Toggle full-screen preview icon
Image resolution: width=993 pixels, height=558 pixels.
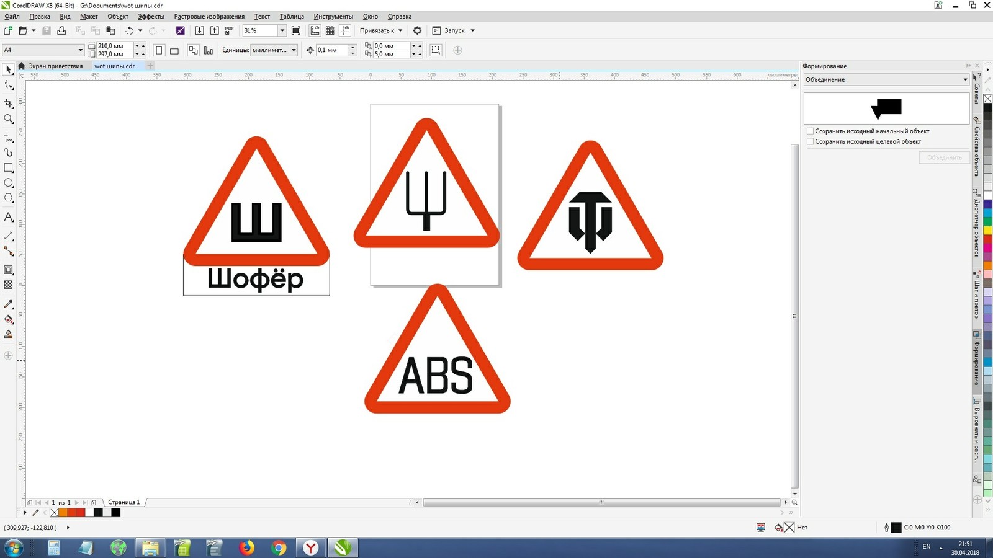(296, 30)
